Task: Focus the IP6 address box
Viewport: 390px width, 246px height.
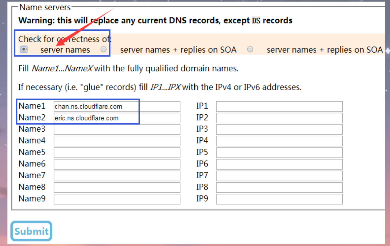Action: point(279,164)
